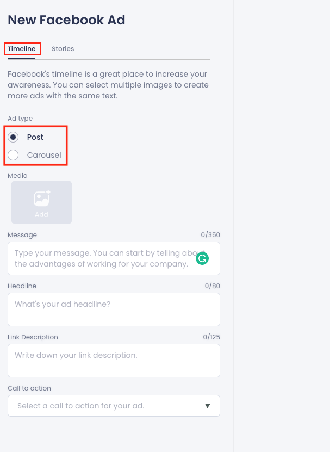This screenshot has height=452, width=330.
Task: Click the Grammarly icon in the Message box
Action: (202, 258)
